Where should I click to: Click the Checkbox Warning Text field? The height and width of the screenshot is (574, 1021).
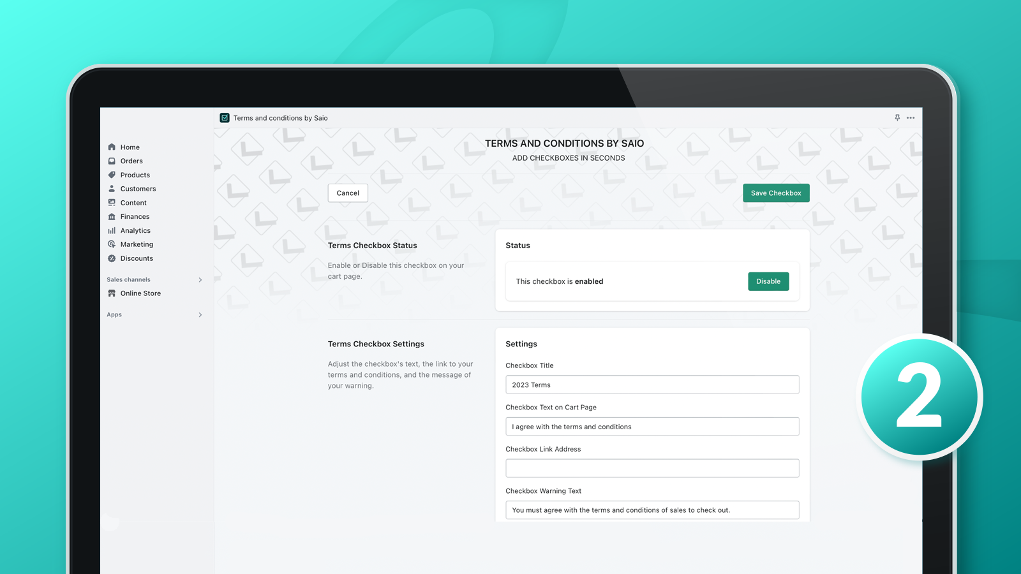652,510
